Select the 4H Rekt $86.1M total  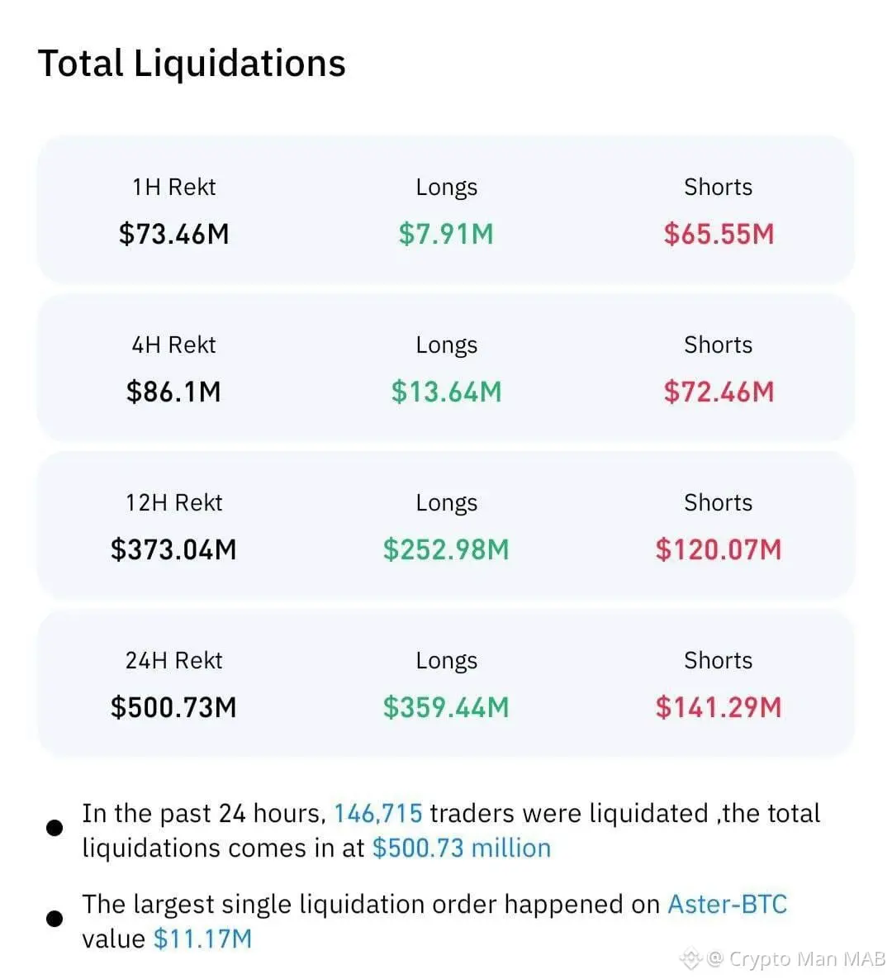click(x=173, y=392)
